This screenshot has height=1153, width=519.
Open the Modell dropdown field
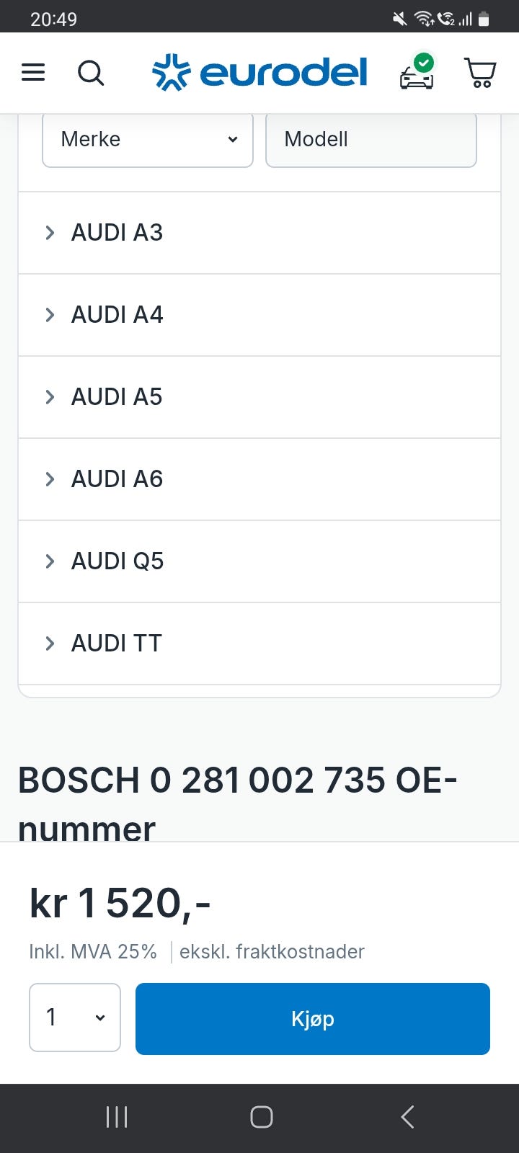pyautogui.click(x=371, y=139)
